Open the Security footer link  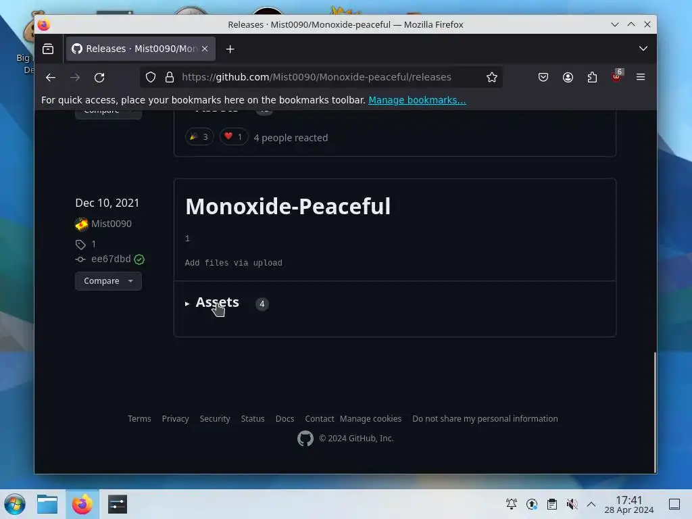(215, 419)
